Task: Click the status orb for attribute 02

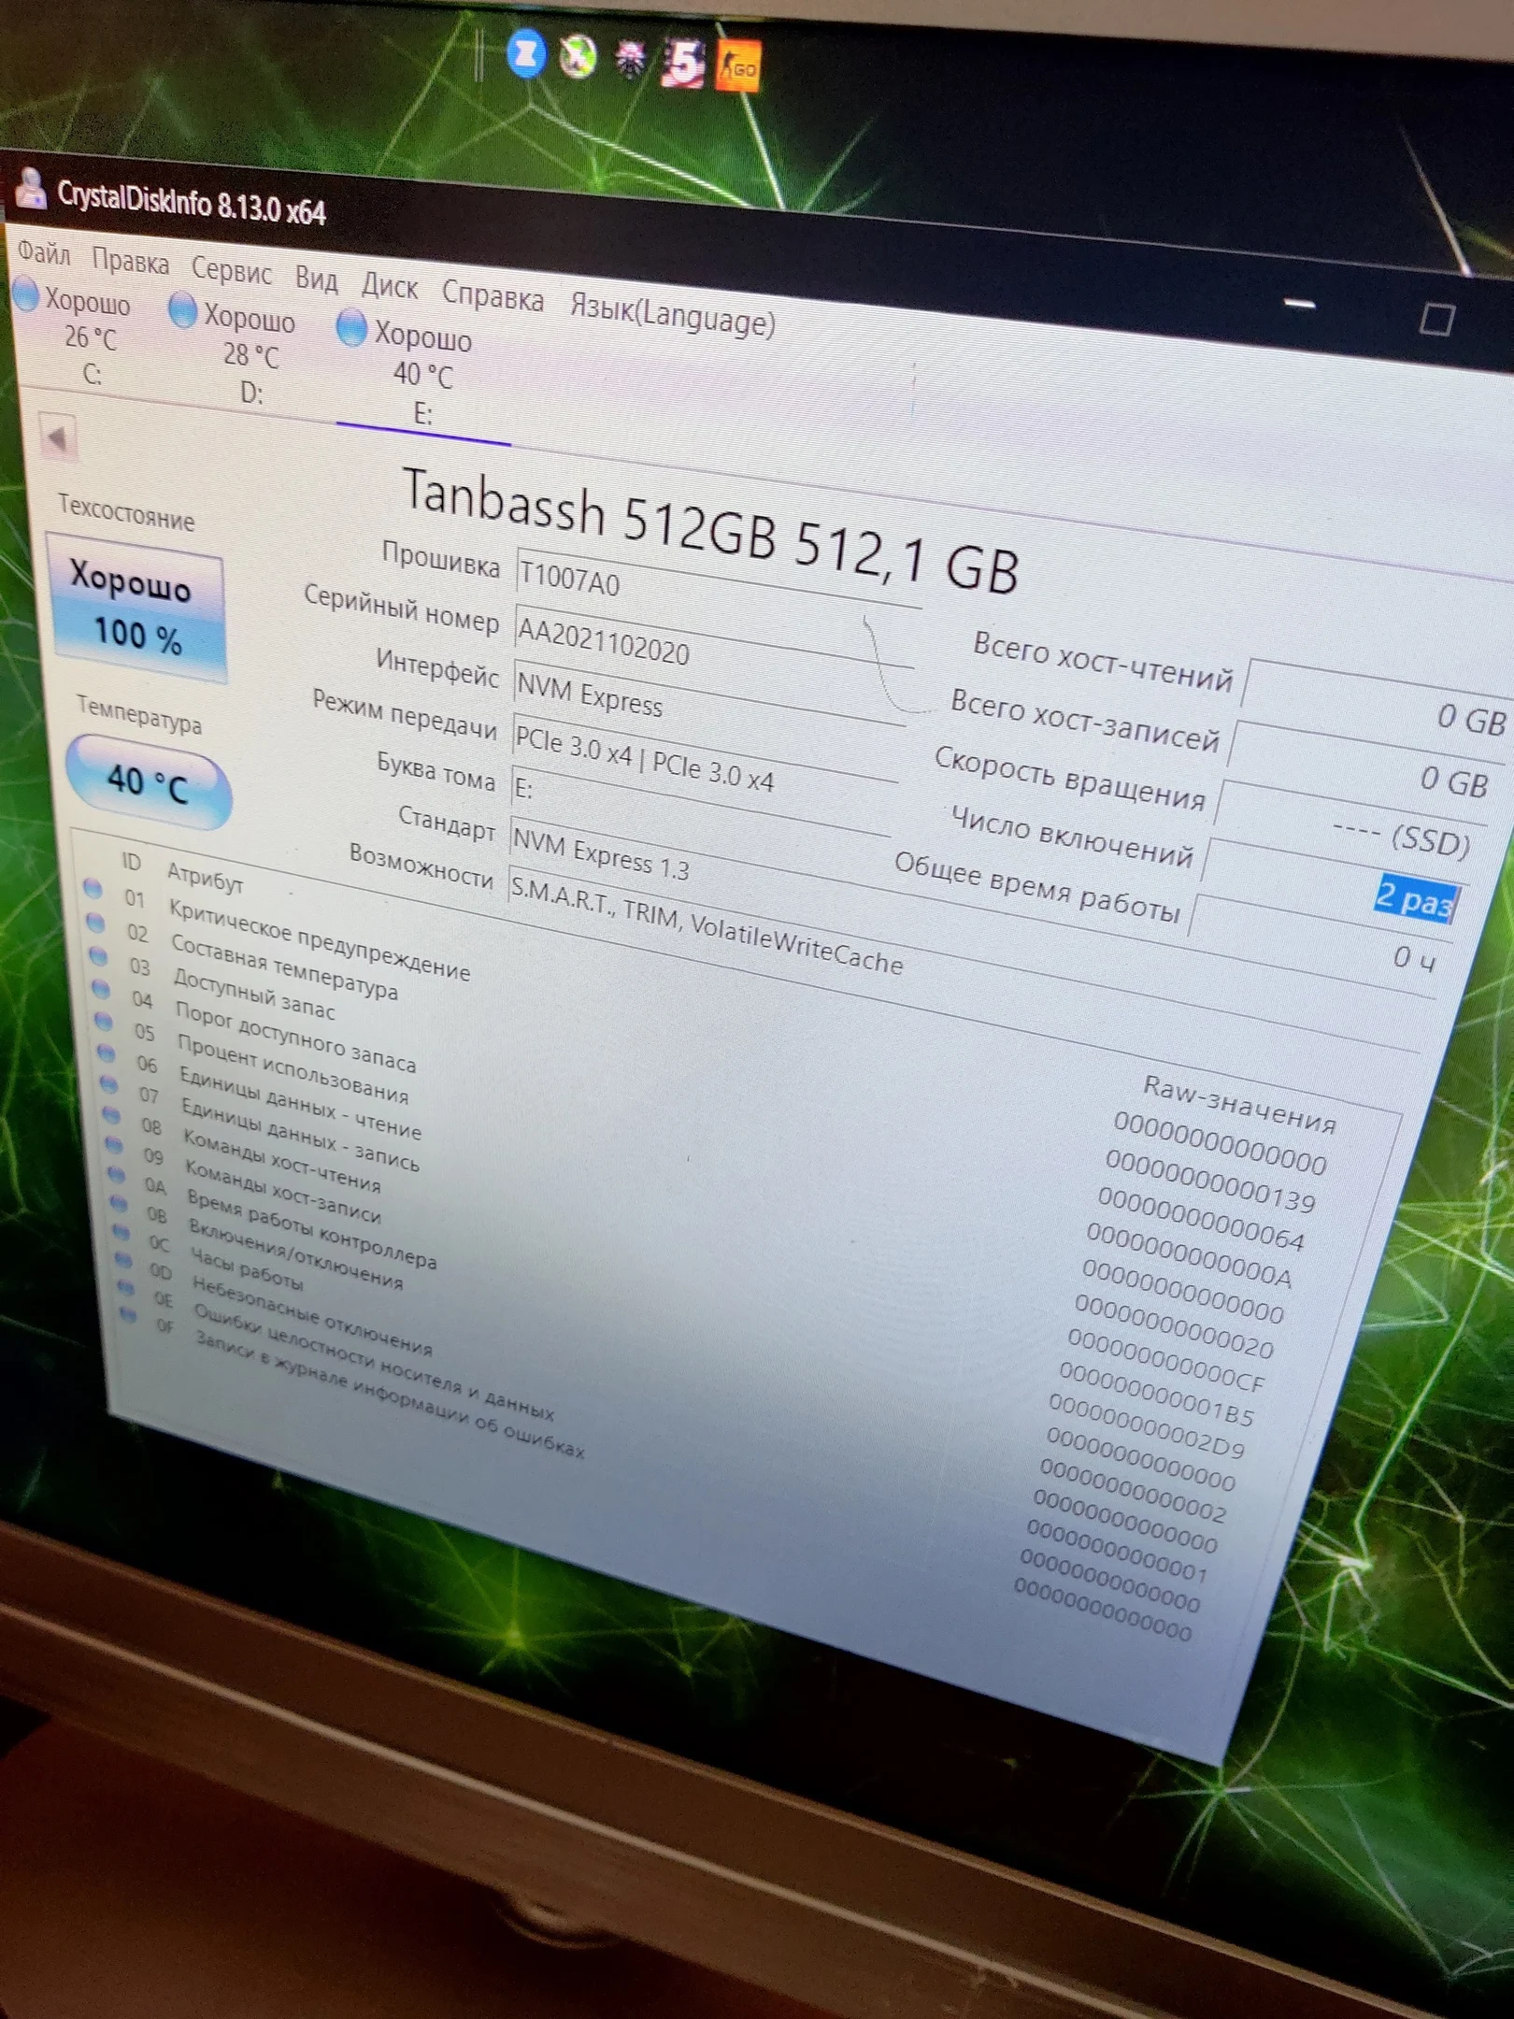Action: click(95, 923)
